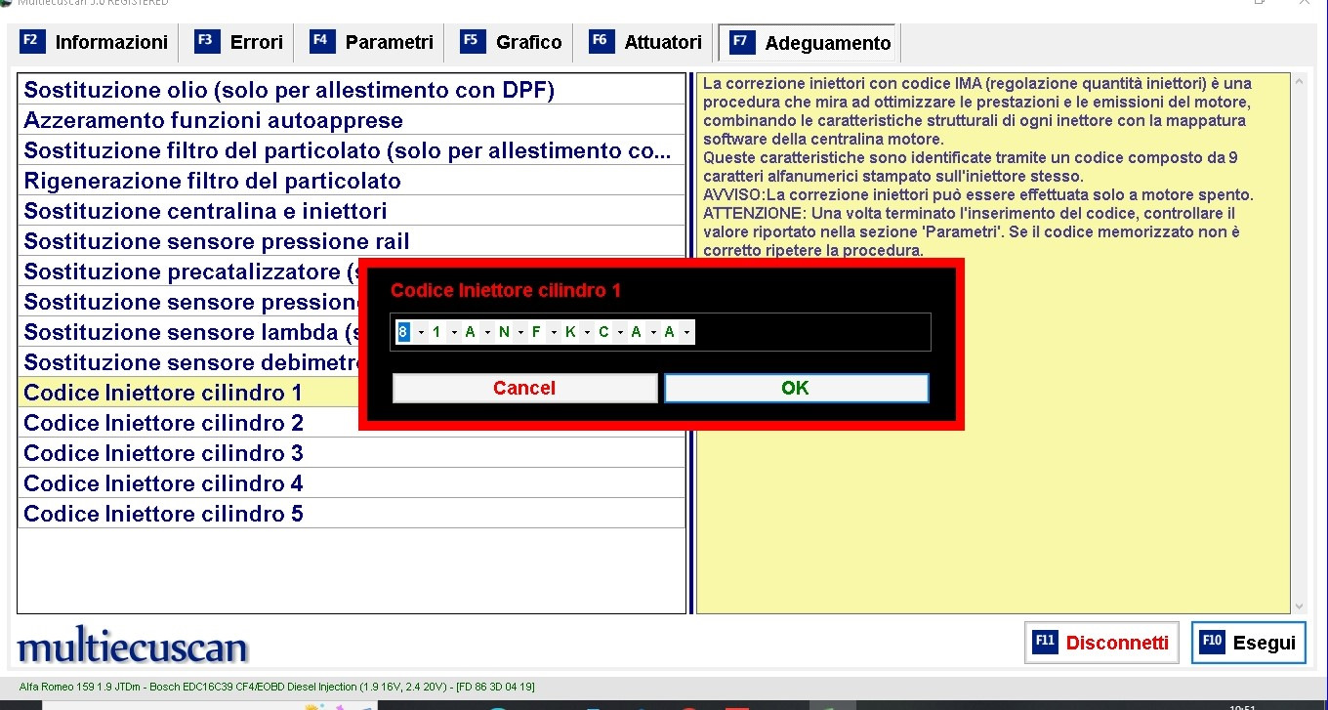Click the F3 key icon beside Errori

206,41
